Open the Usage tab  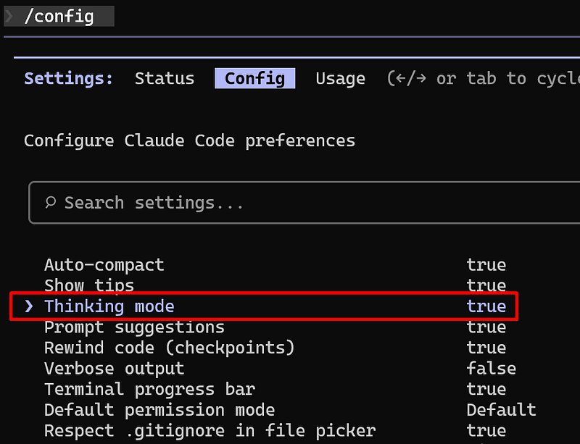click(x=340, y=78)
